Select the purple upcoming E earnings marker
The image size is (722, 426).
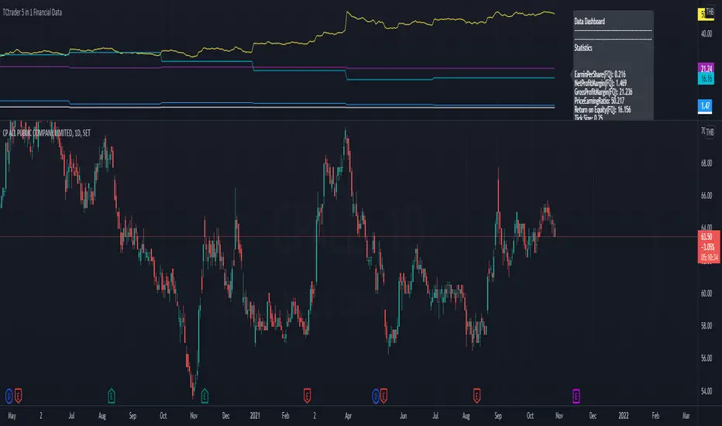(x=576, y=396)
